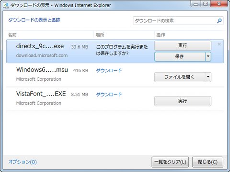Save the directx_9c exe file
230x172 pixels.
coord(180,56)
